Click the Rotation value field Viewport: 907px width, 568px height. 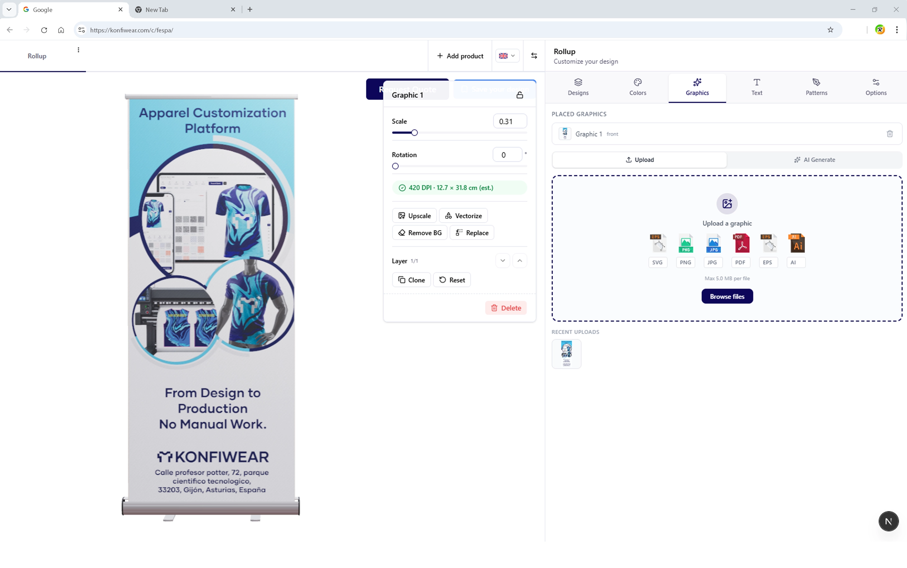coord(507,155)
